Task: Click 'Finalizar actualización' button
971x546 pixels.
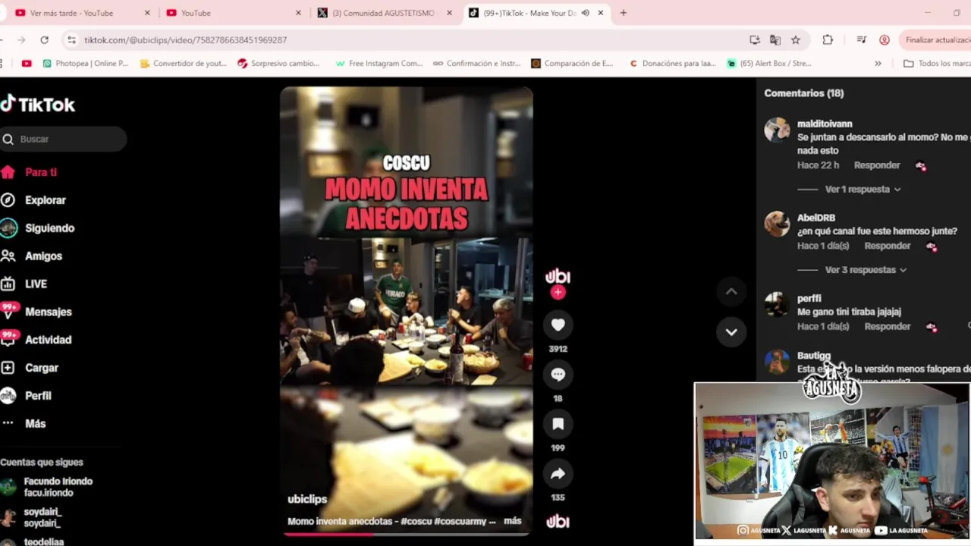Action: click(x=936, y=40)
